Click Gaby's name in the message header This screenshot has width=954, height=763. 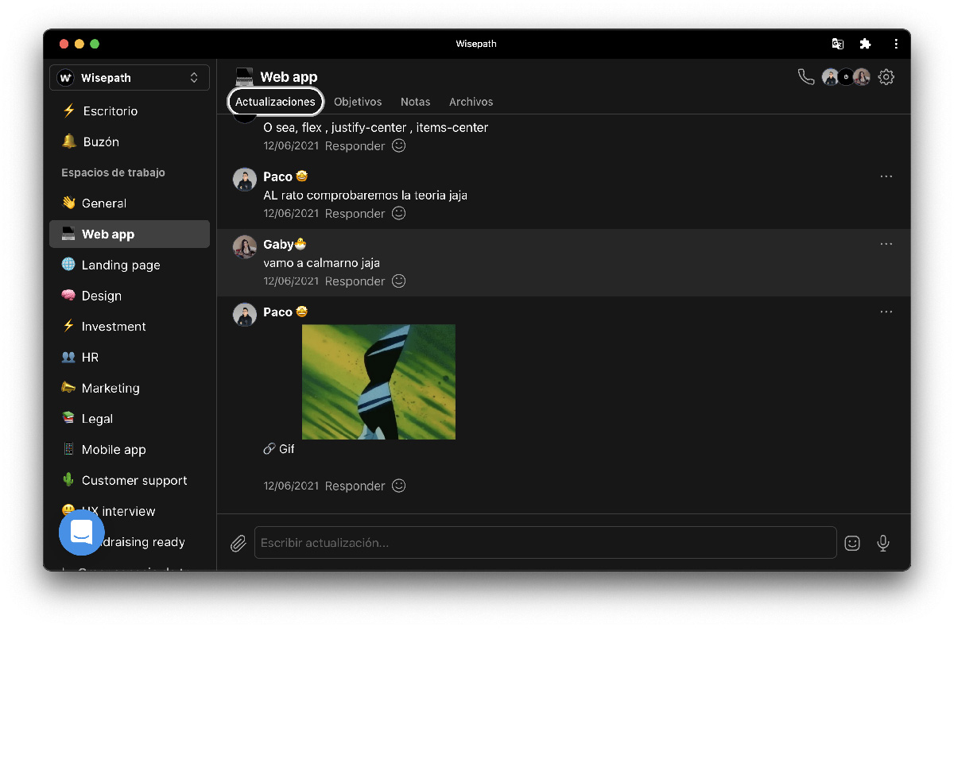pyautogui.click(x=278, y=244)
